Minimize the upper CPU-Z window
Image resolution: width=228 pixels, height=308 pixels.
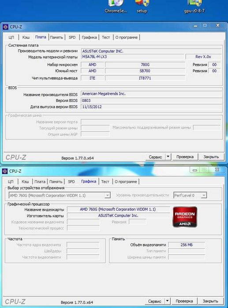(195, 26)
